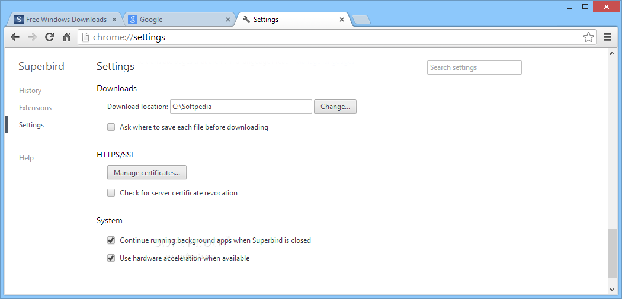The height and width of the screenshot is (299, 622).
Task: Close the Google tab
Action: (x=227, y=20)
